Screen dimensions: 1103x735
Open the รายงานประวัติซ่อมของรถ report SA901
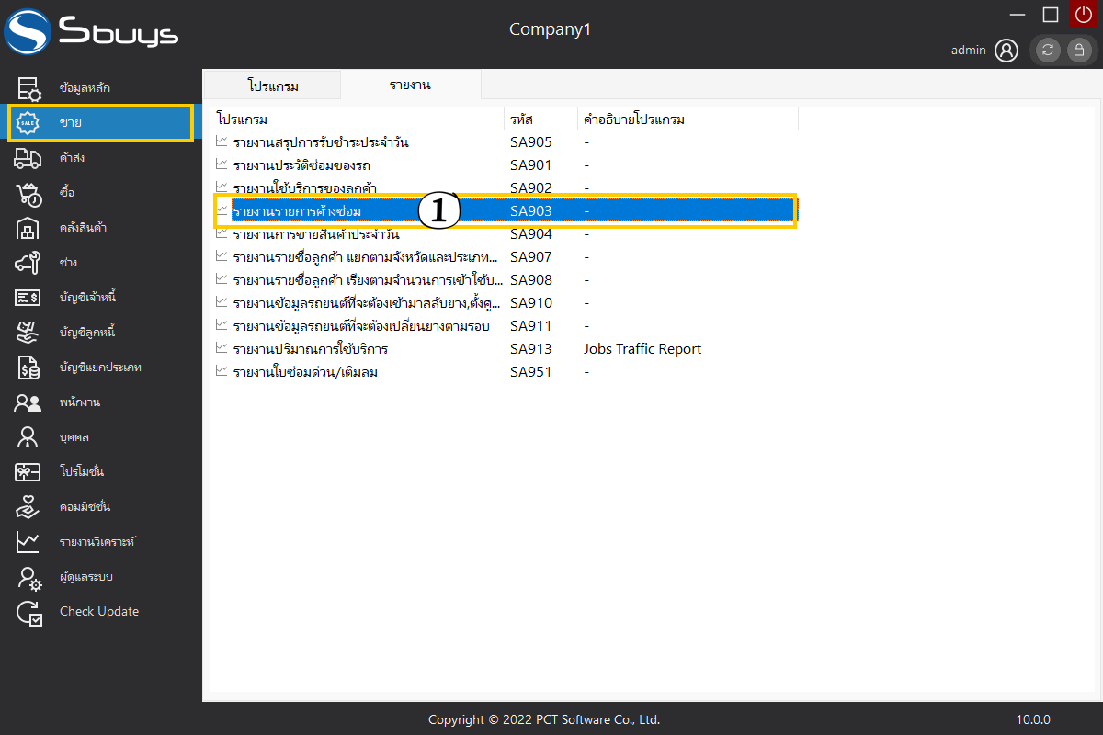(301, 165)
